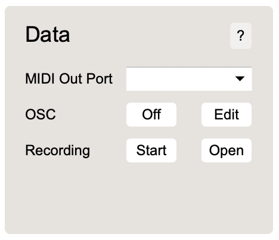Click the MIDI Out Port label
This screenshot has width=279, height=240.
69,79
